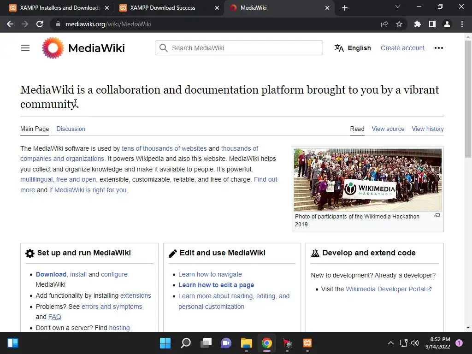Enlarge the hackathon photo via enlarge icon
Viewport: 472px width, 354px height.
(437, 216)
